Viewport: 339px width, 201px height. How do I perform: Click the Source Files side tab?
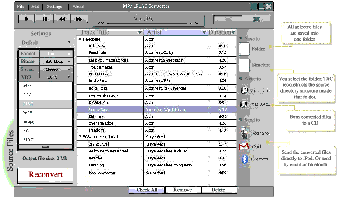coord(10,151)
